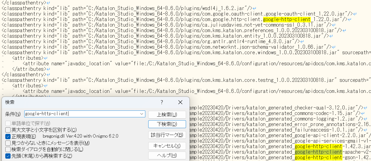Viewport: 371px width, 161px height.
Task: Click the 上検索(U) button
Action: click(x=167, y=115)
